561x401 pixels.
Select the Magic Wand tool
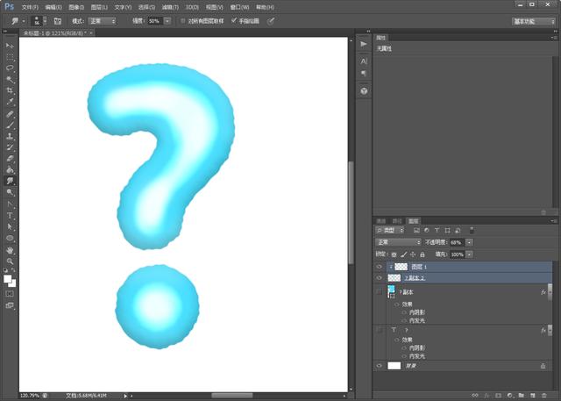coord(10,79)
